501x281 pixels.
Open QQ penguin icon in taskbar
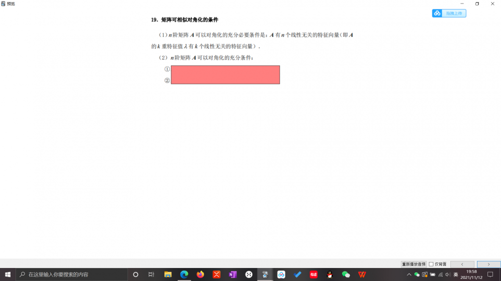(330, 274)
